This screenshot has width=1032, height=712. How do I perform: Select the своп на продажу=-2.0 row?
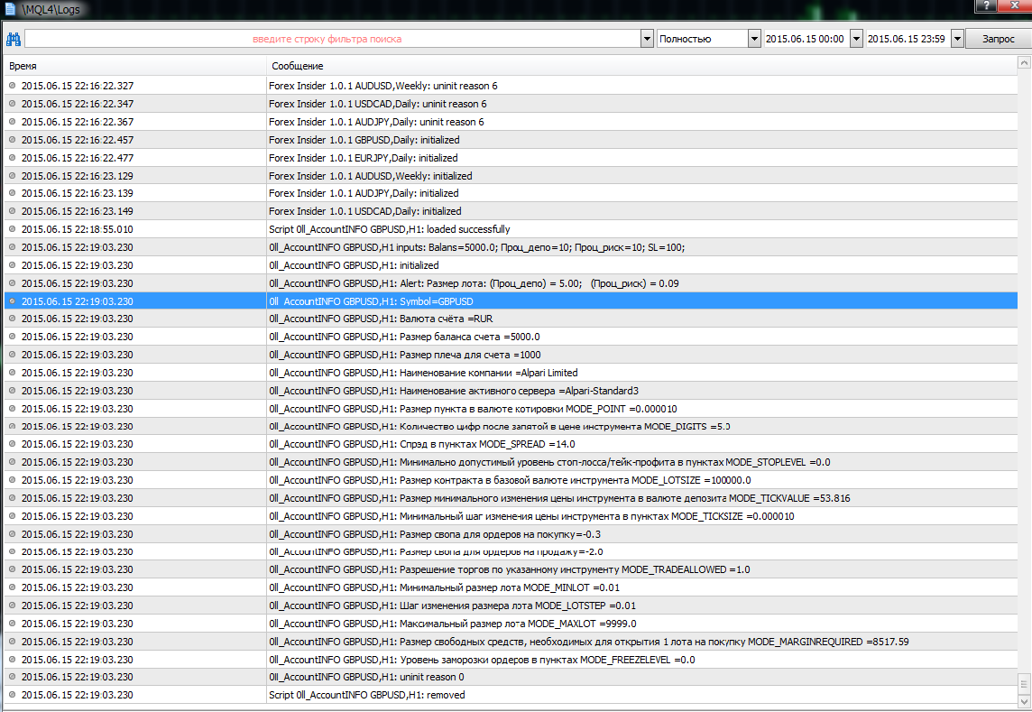tap(511, 551)
